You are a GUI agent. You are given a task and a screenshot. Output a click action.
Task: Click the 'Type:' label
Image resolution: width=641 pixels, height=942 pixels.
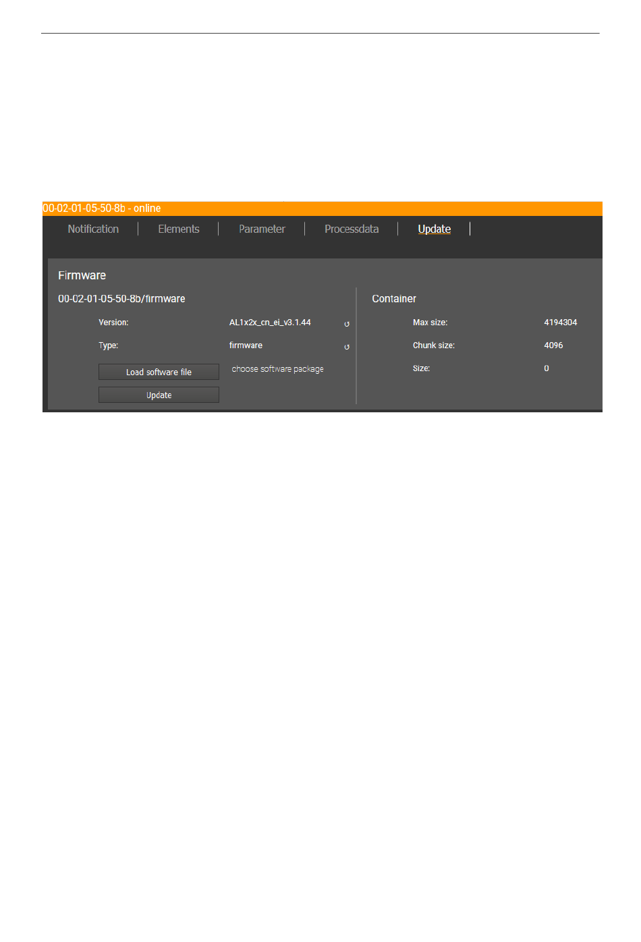[x=108, y=345]
